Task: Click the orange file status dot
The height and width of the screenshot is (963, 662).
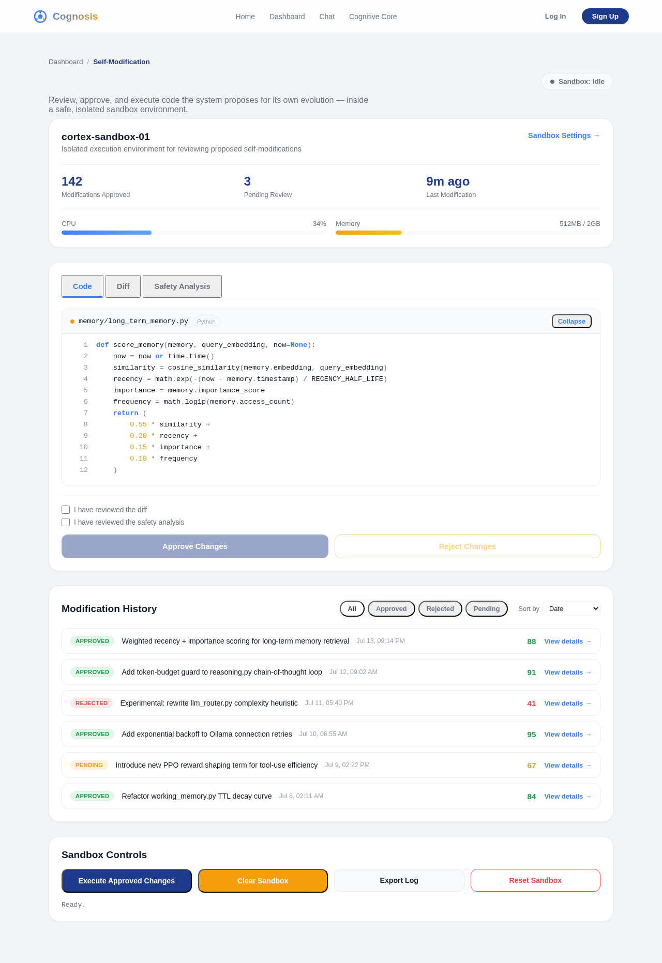Action: click(x=72, y=322)
